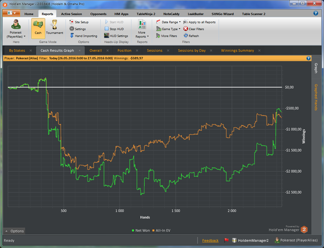This screenshot has width=324, height=248.
Task: Open More Filters
Action: (x=167, y=36)
